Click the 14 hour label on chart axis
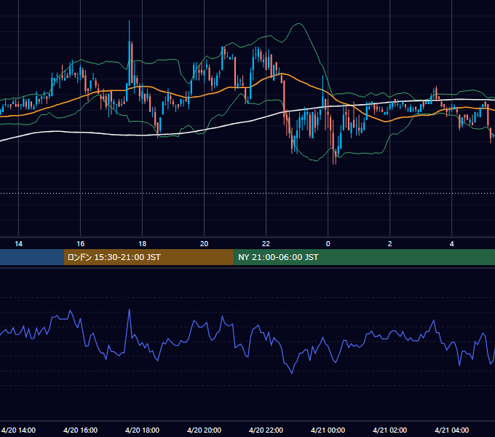 (x=19, y=244)
